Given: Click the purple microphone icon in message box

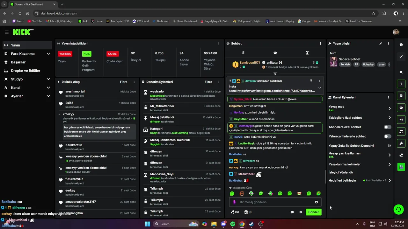Looking at the screenshot, I should coord(234,202).
